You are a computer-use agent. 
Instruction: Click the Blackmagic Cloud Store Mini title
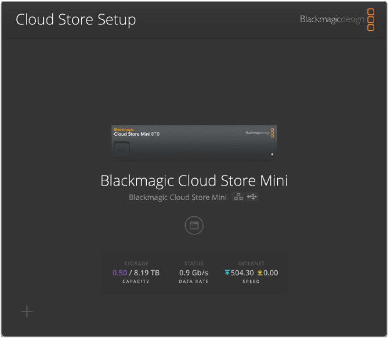194,180
